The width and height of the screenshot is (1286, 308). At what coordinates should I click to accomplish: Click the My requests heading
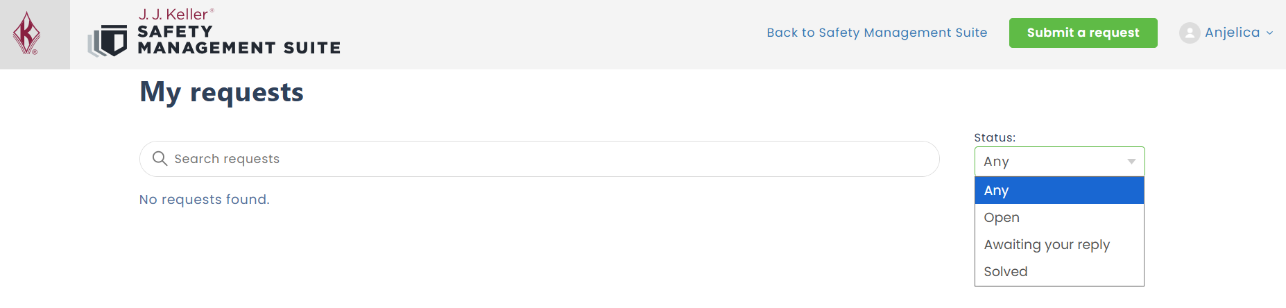coord(222,92)
